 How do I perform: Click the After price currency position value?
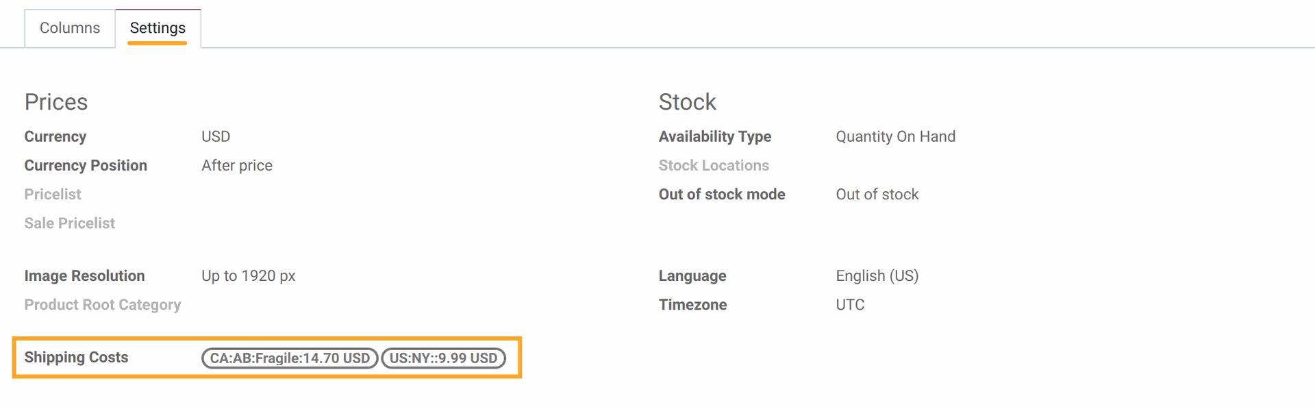[237, 165]
